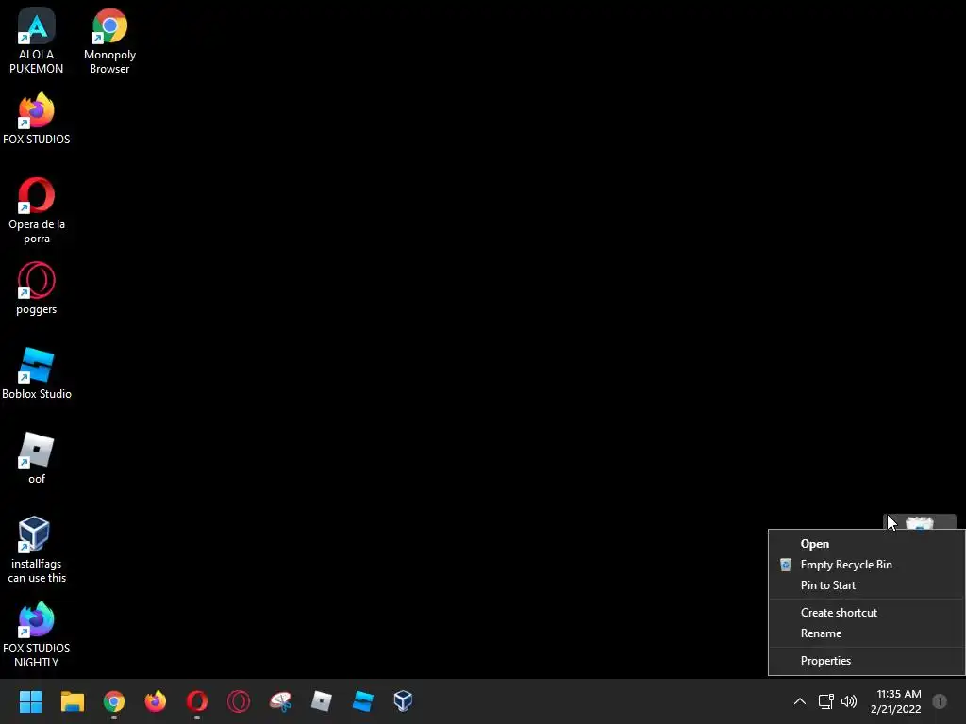Launch Opera GX from the taskbar
The image size is (966, 724).
pyautogui.click(x=239, y=701)
